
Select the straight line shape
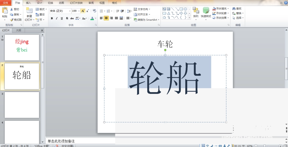pyautogui.click(x=173, y=9)
